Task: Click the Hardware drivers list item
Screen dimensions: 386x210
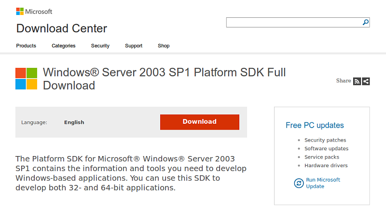Action: (x=326, y=166)
